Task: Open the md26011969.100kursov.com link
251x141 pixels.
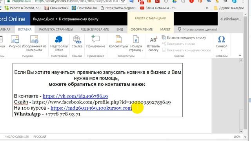Action: click(91, 108)
